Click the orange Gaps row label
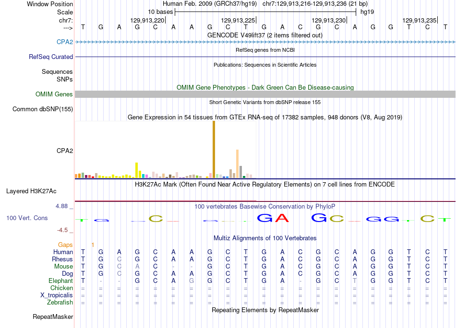This screenshot has width=456, height=328. tap(65, 245)
